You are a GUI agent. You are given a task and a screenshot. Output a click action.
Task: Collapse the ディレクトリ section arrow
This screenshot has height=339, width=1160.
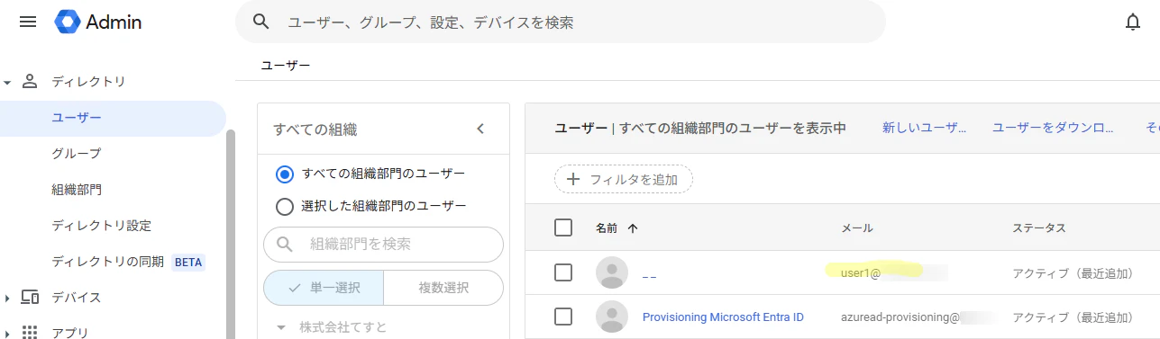7,82
